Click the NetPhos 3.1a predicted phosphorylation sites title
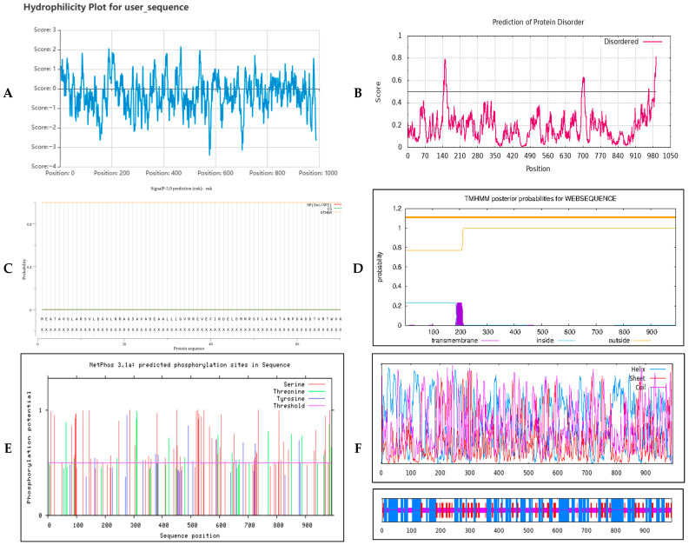 [x=189, y=365]
